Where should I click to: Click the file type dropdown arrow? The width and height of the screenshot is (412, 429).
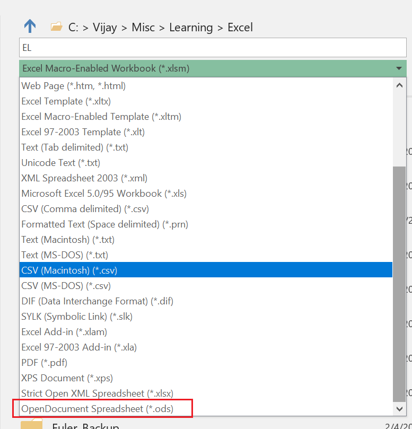pyautogui.click(x=399, y=68)
